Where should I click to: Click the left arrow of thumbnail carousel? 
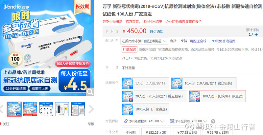point(2,109)
